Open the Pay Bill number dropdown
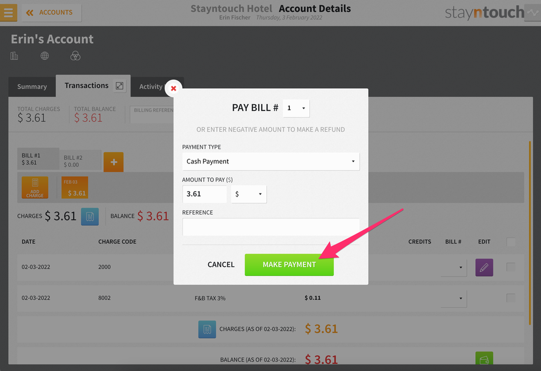This screenshot has width=541, height=371. [x=296, y=108]
